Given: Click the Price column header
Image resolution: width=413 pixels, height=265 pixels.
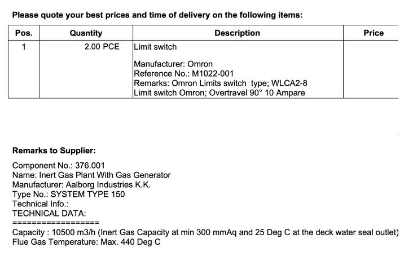Looking at the screenshot, I should [374, 33].
